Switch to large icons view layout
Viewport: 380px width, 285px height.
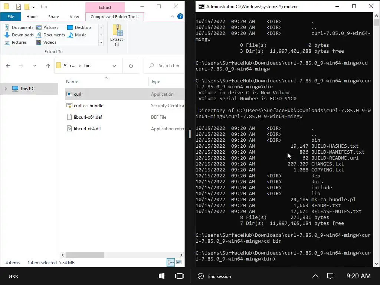click(179, 262)
